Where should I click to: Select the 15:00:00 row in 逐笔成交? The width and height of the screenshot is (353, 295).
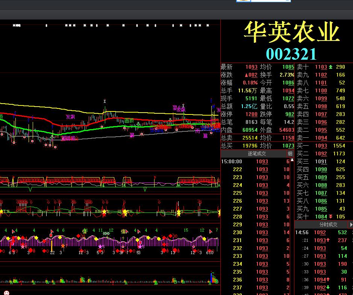pos(255,161)
